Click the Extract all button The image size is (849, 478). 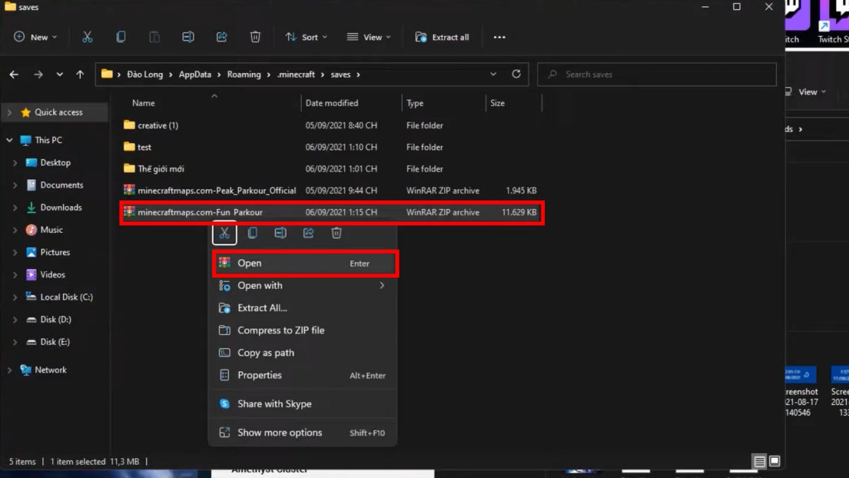point(442,37)
